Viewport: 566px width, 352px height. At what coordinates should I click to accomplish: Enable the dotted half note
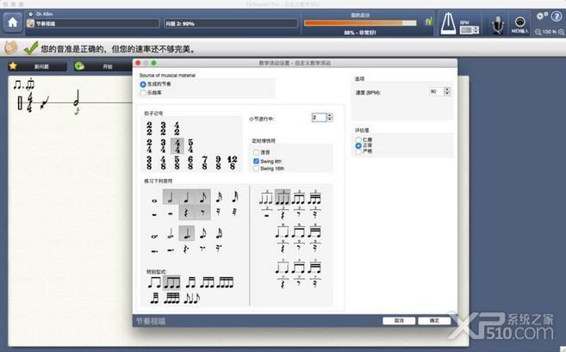click(x=171, y=234)
